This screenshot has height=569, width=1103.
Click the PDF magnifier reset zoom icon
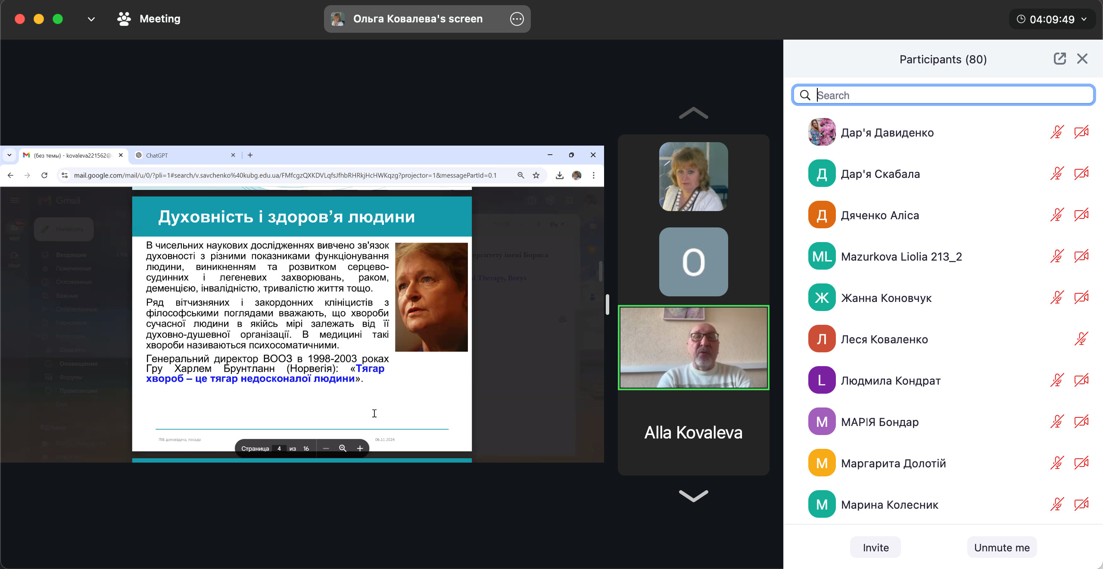343,448
